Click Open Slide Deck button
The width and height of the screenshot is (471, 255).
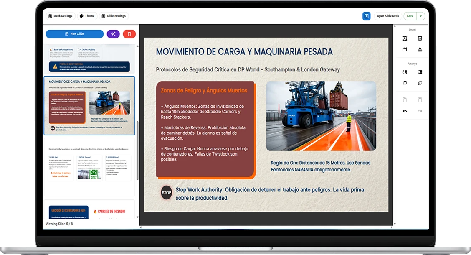pyautogui.click(x=388, y=16)
